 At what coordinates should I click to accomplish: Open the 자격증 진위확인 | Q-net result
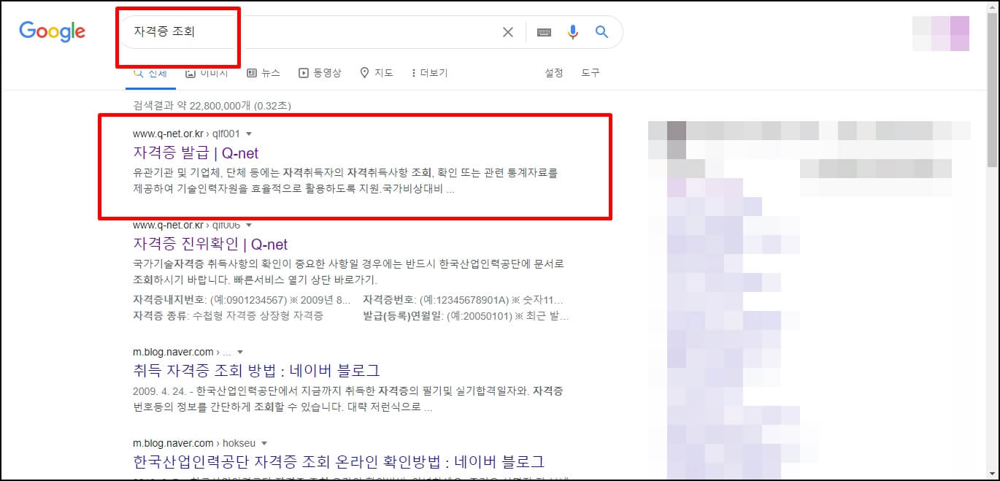pyautogui.click(x=210, y=244)
